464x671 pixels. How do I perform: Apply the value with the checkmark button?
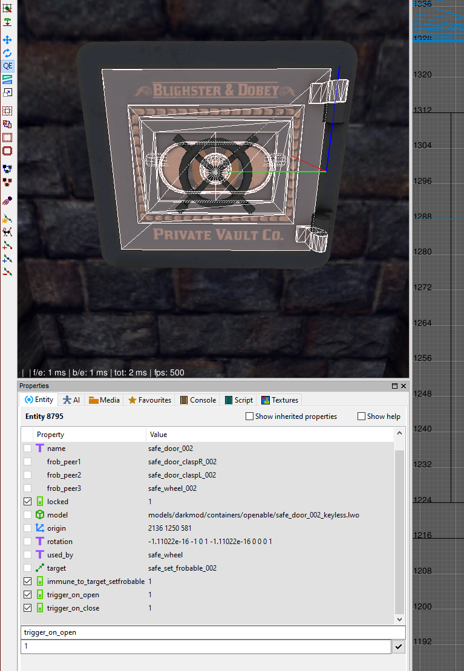coord(398,647)
